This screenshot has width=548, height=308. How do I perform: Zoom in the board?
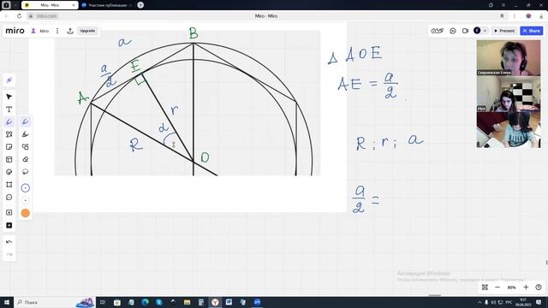(526, 287)
